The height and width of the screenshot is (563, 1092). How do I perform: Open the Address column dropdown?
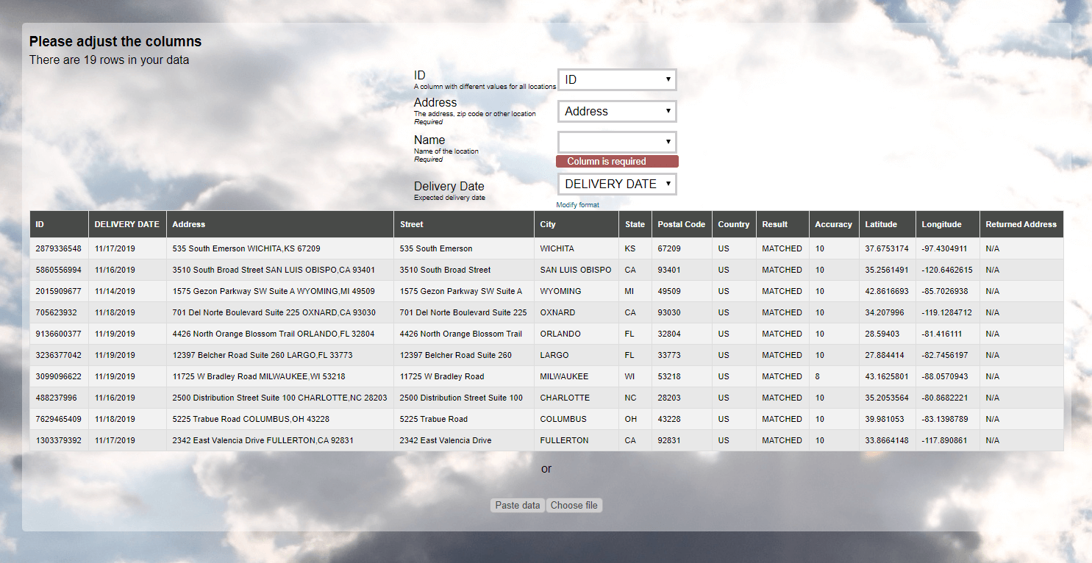coord(616,112)
